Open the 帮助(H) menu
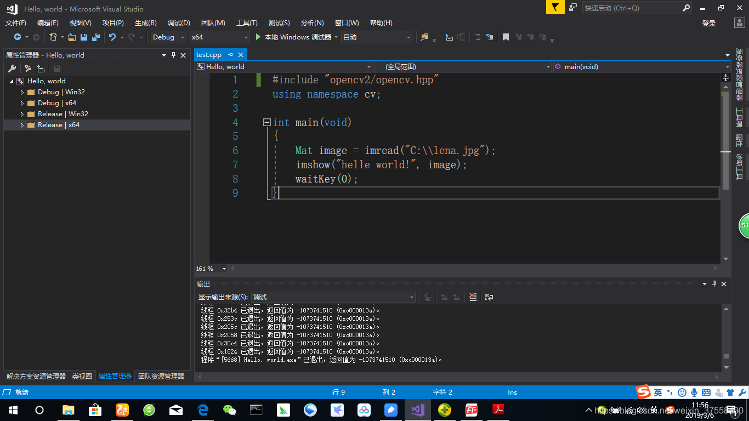Image resolution: width=749 pixels, height=421 pixels. [381, 22]
